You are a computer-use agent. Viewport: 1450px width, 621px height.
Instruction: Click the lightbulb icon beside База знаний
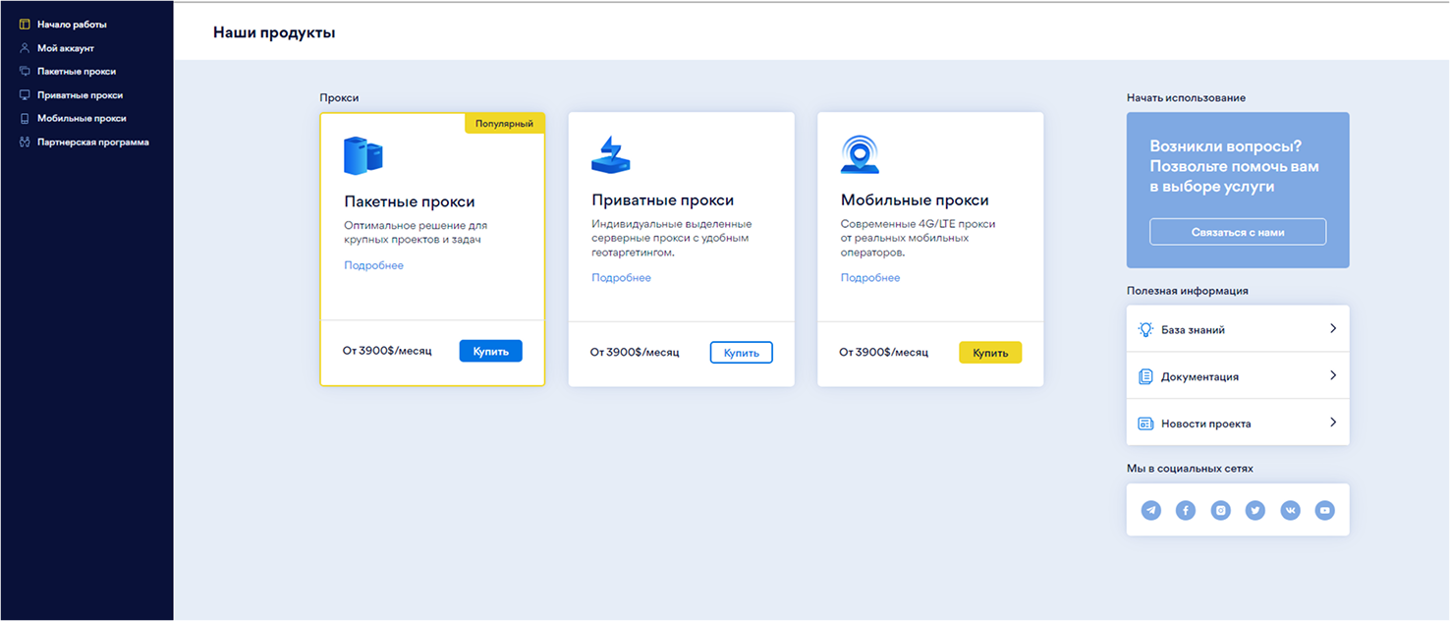point(1144,330)
